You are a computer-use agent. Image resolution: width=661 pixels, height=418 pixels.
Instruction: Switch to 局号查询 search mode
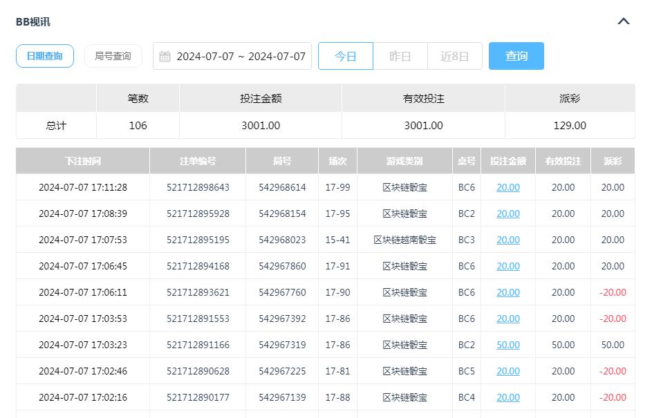pos(113,56)
